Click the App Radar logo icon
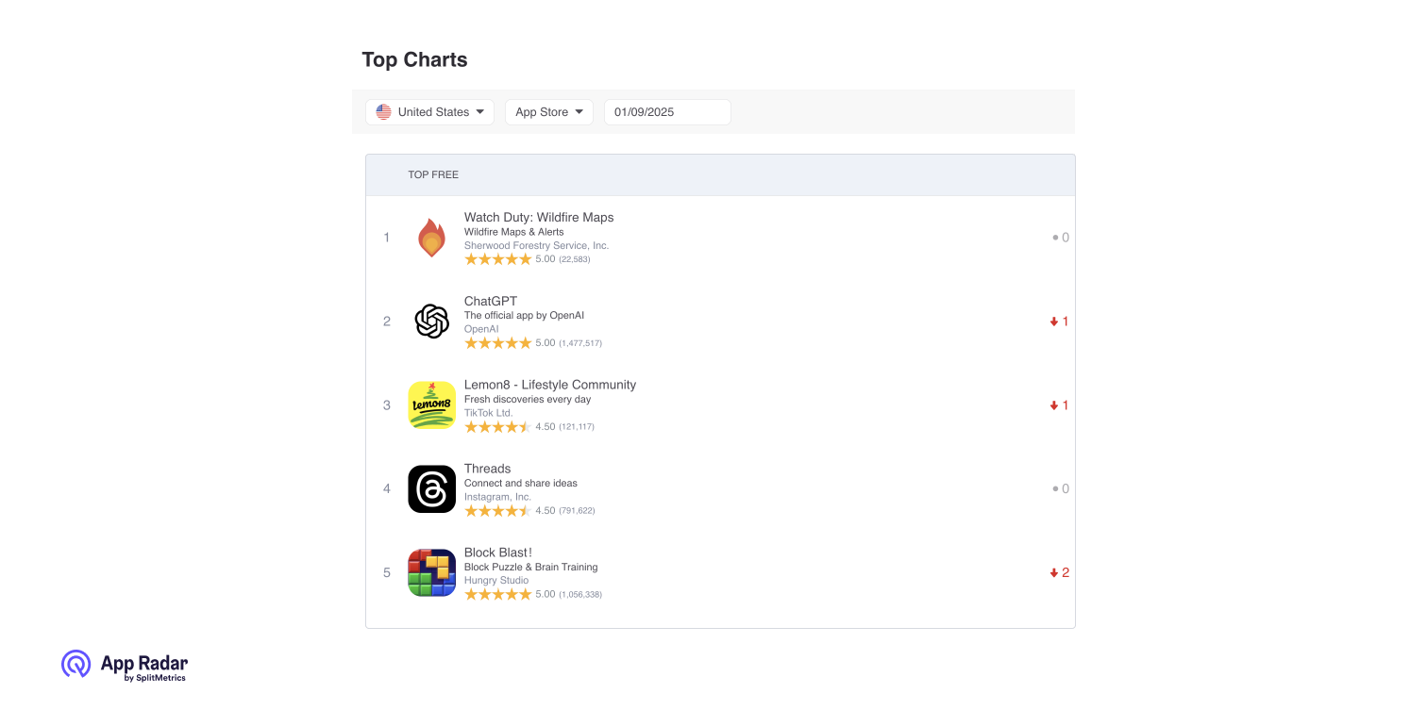This screenshot has width=1427, height=726. pos(76,665)
